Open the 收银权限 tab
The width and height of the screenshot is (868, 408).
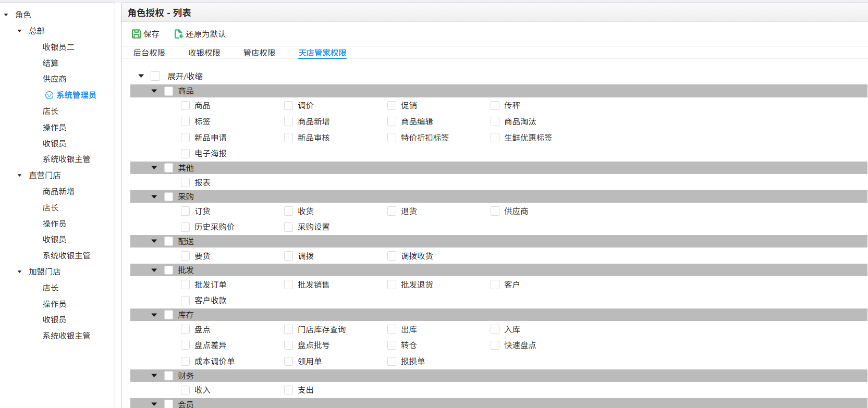coord(204,53)
